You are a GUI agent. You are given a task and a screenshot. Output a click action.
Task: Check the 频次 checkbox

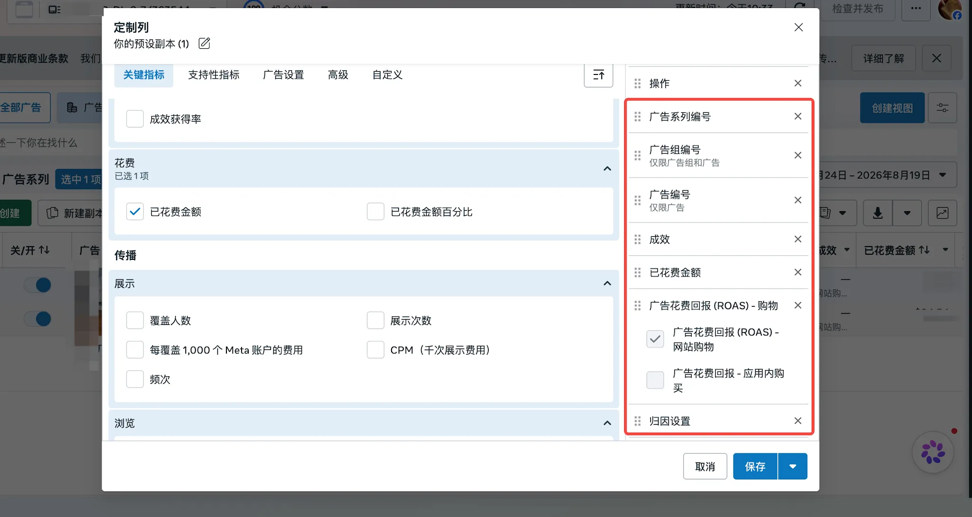135,379
